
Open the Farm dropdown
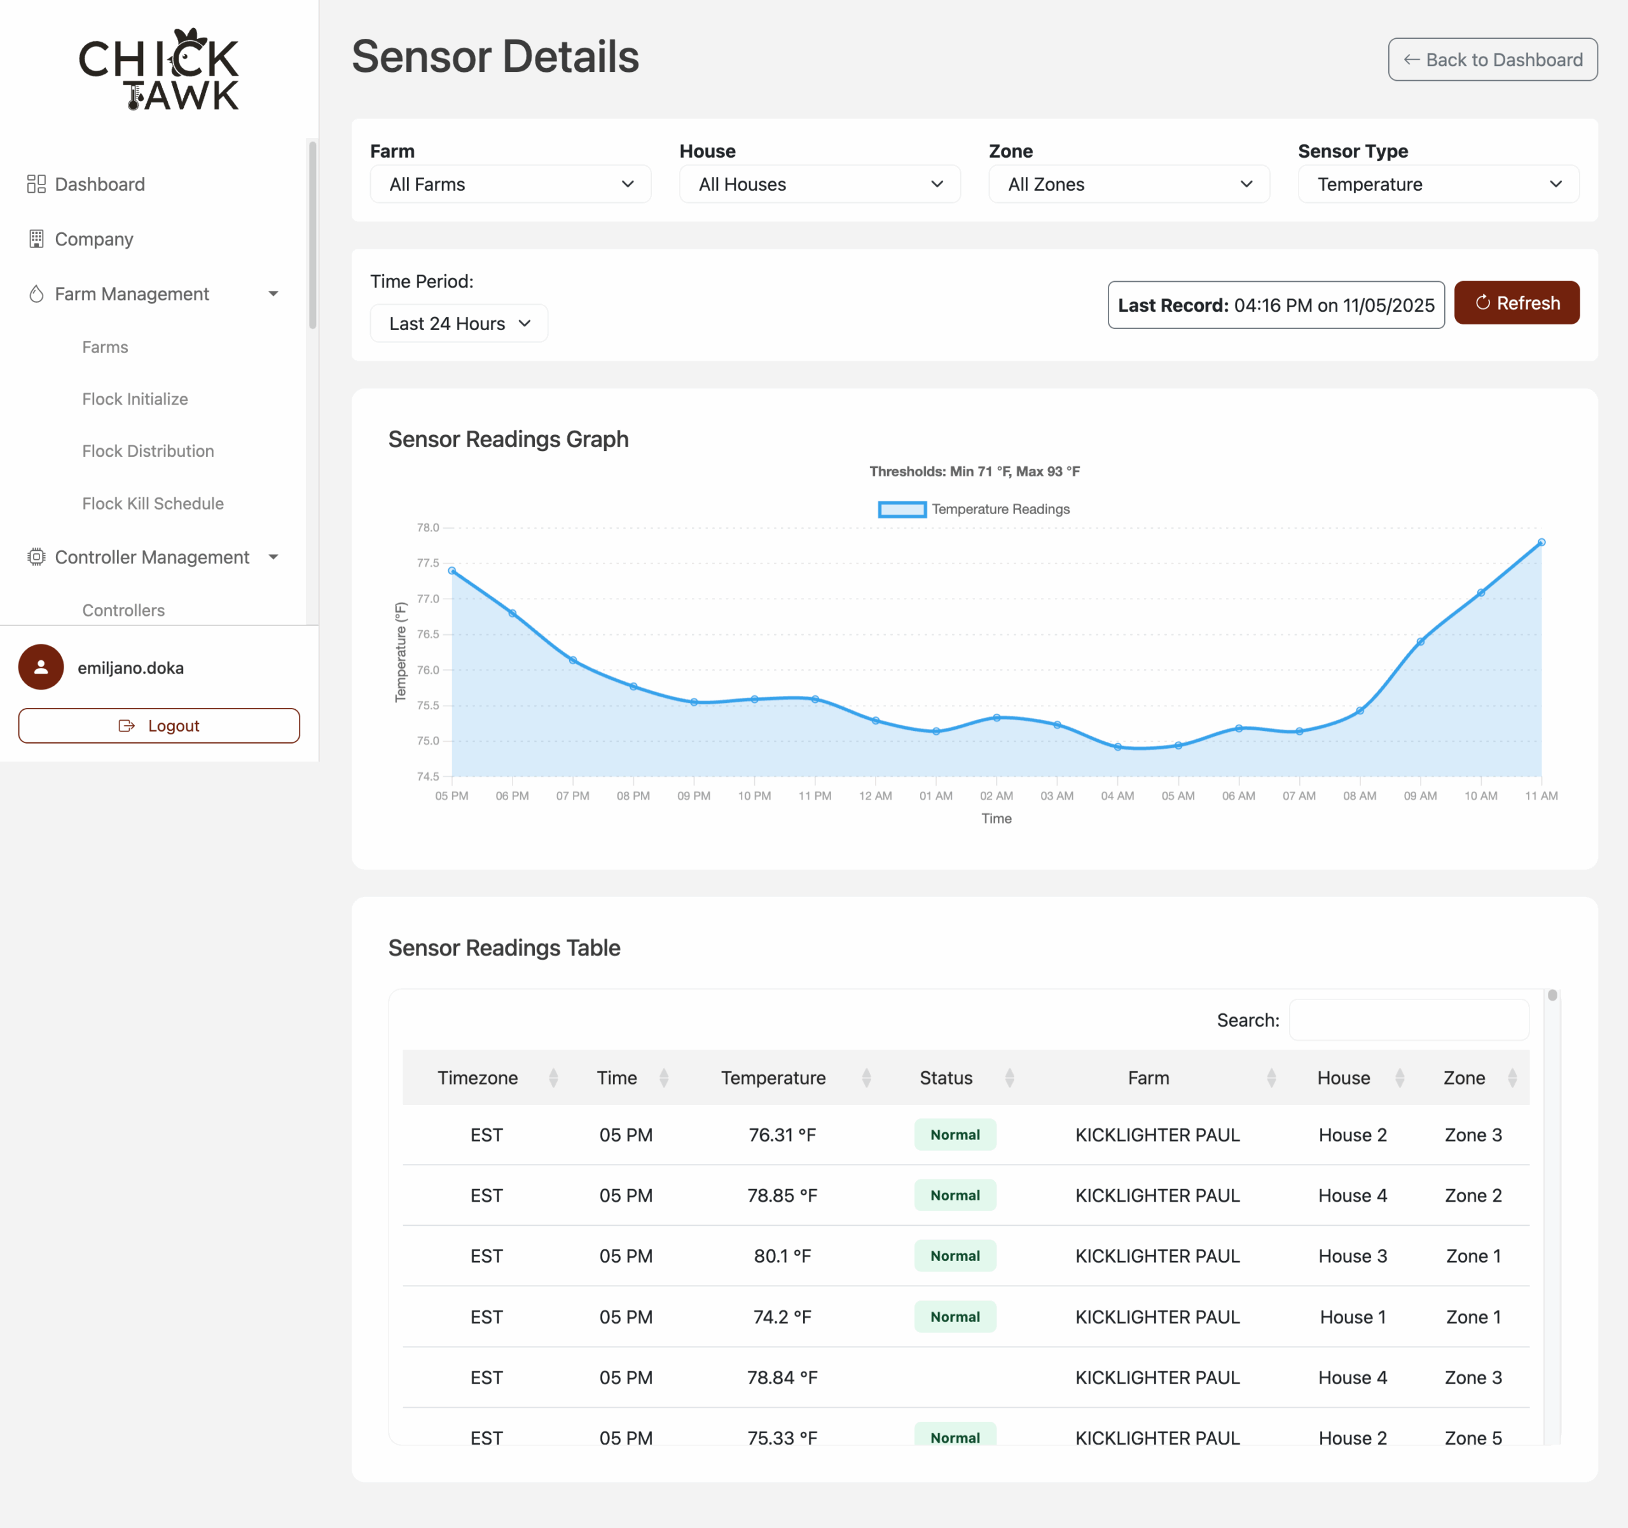click(510, 183)
